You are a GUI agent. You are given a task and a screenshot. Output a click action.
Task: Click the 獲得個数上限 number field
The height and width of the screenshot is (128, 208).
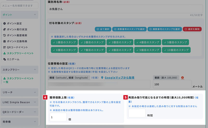58,117
